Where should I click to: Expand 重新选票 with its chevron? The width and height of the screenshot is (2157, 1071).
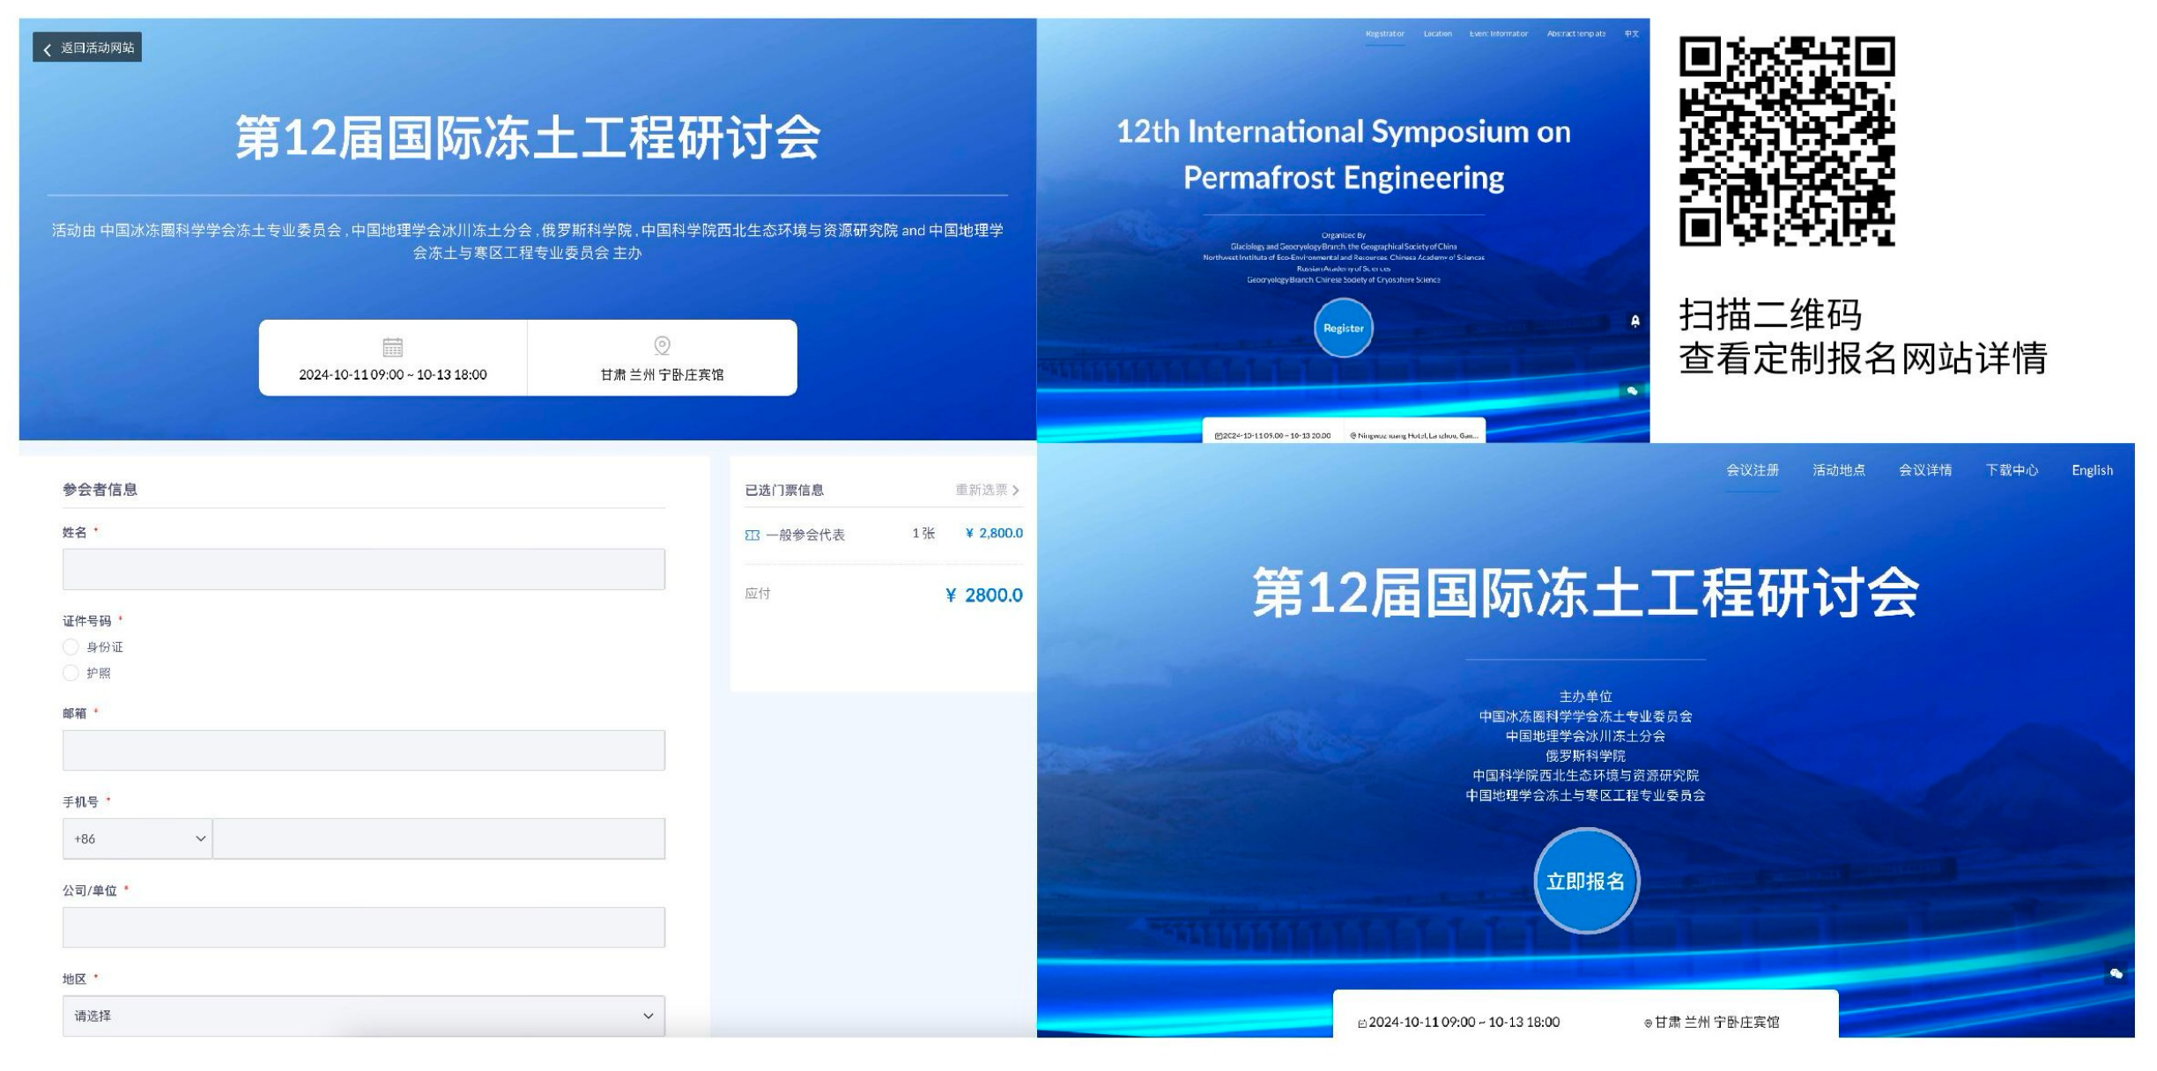pos(1018,491)
